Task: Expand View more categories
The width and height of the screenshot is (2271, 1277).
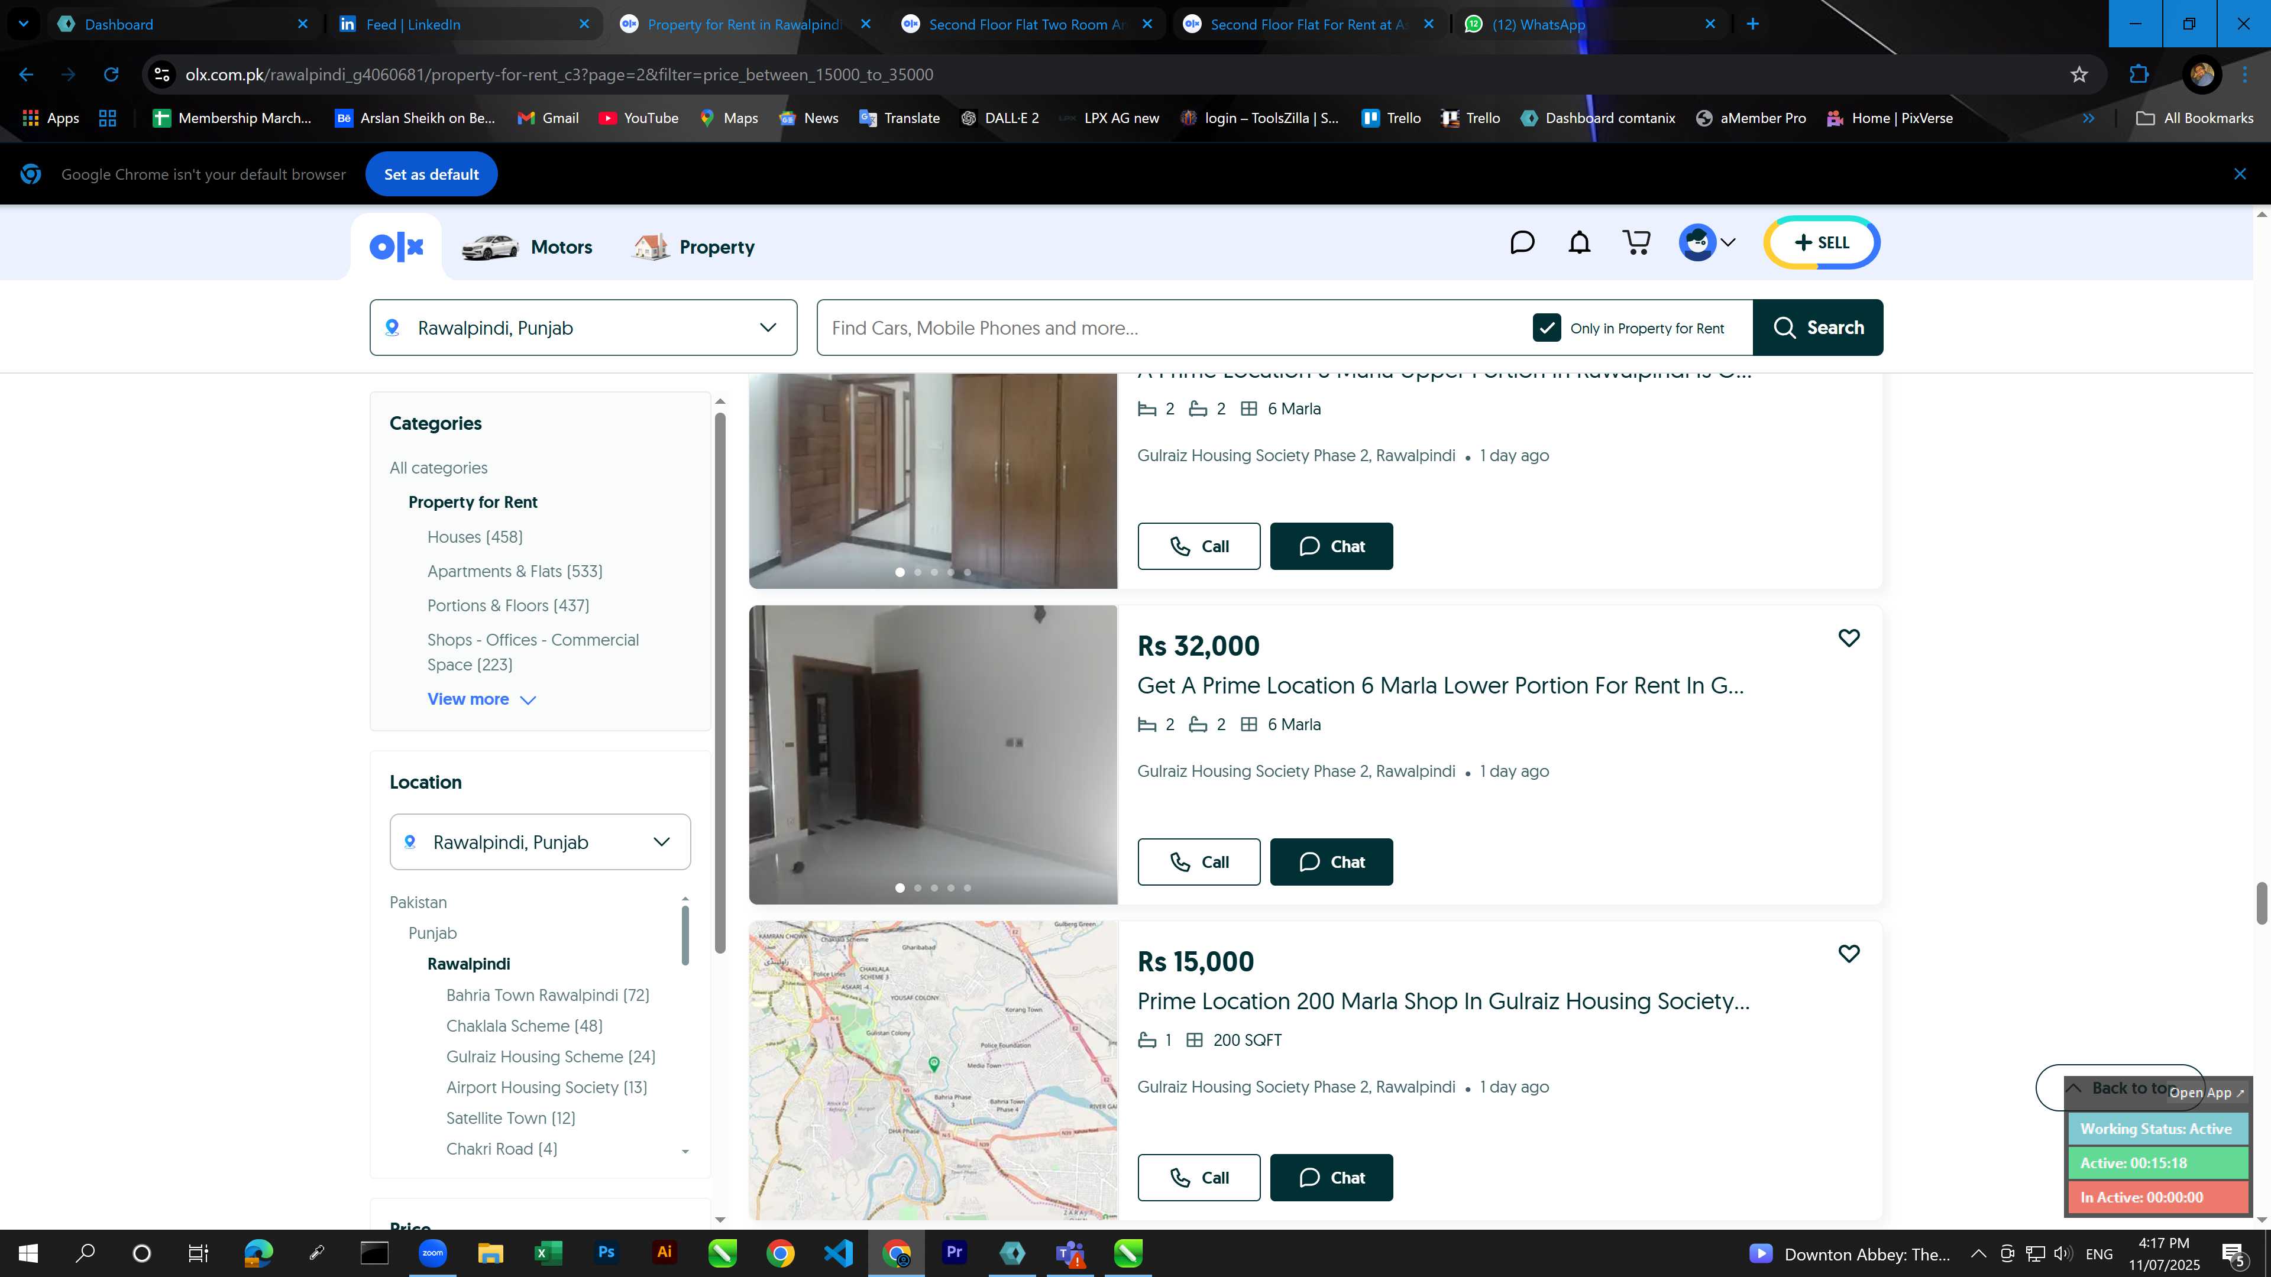Action: [481, 699]
